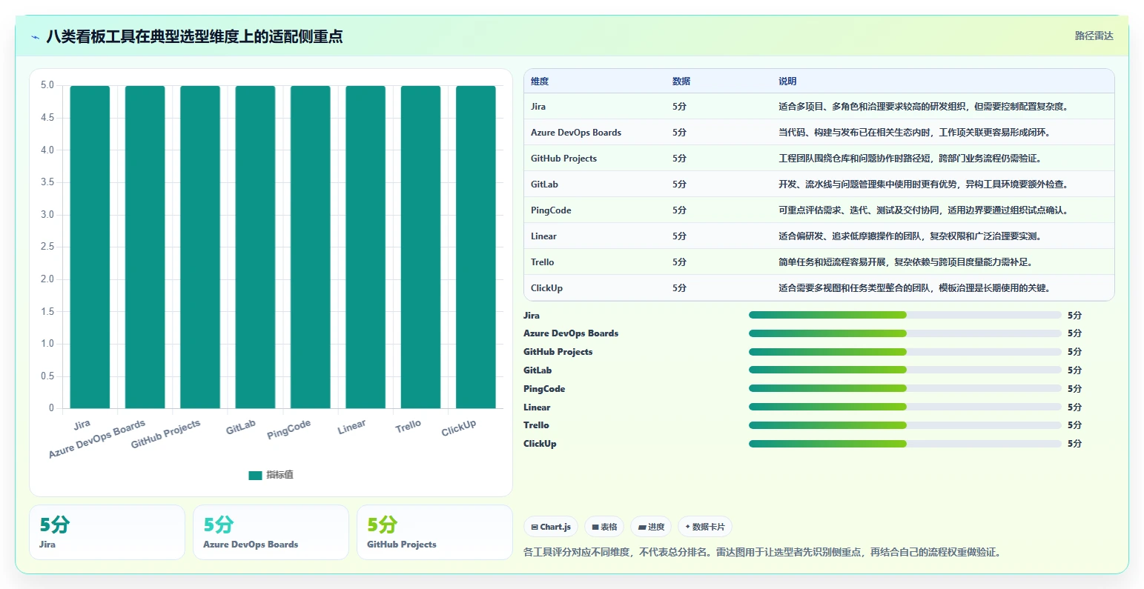
Task: Click the GitLab label on the chart axis
Action: pyautogui.click(x=241, y=427)
